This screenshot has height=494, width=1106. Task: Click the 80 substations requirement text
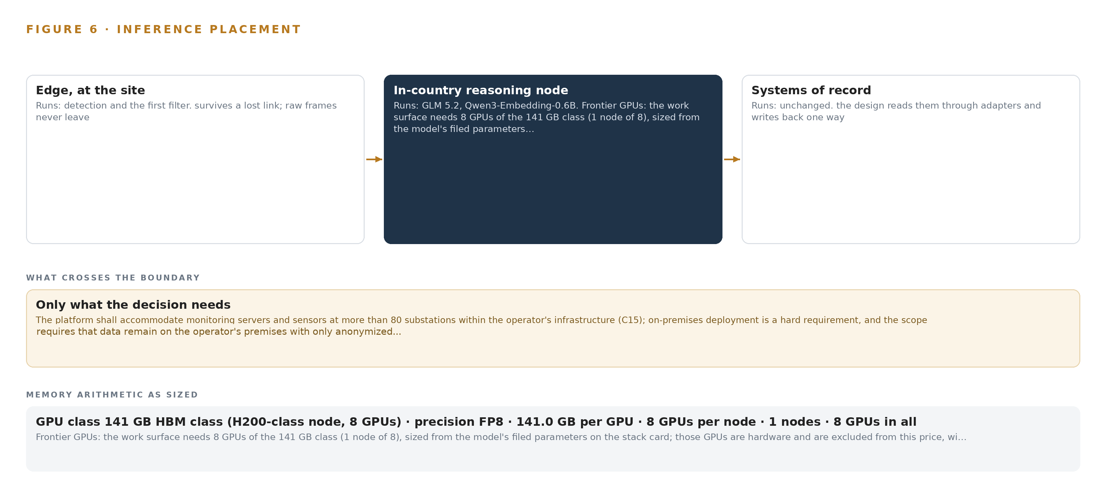481,320
